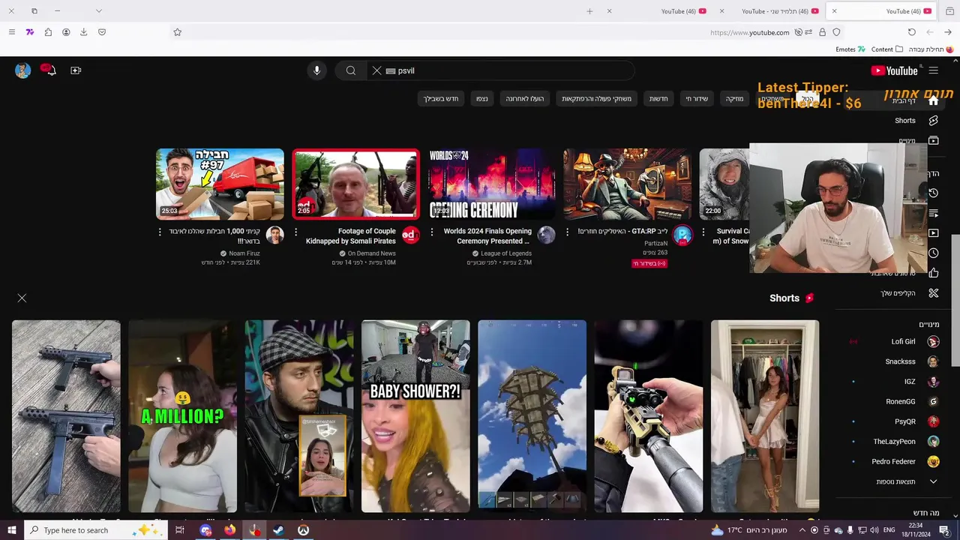The width and height of the screenshot is (960, 540).
Task: Open the on-screen keyboard icon in search
Action: click(x=390, y=70)
